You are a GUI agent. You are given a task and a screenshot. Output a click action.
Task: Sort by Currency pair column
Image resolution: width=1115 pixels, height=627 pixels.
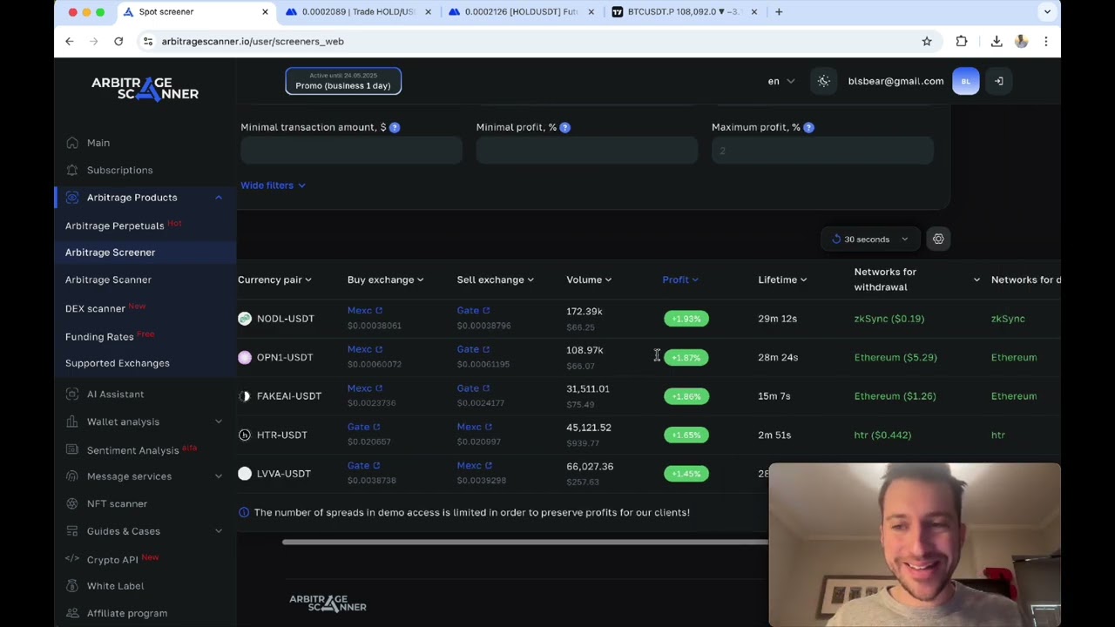(274, 280)
